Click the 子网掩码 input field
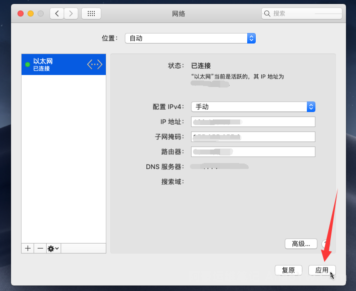The image size is (356, 291). click(x=253, y=137)
